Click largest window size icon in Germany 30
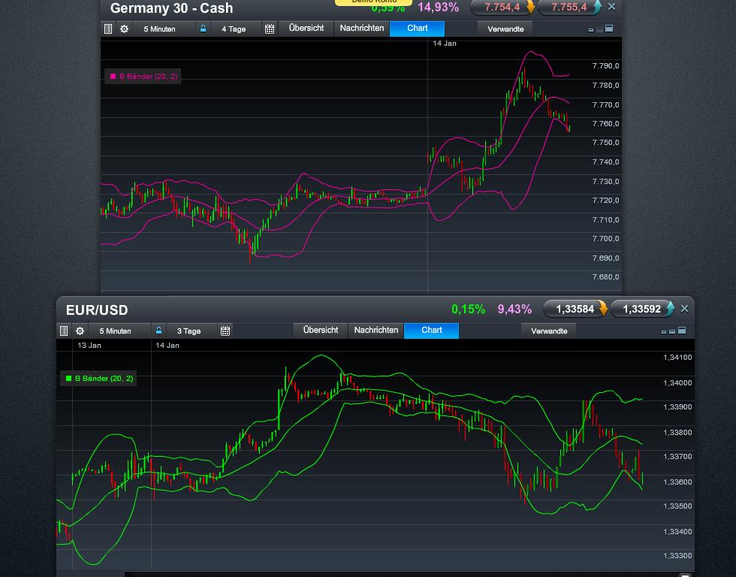Screen dimensions: 736x577 (x=609, y=29)
